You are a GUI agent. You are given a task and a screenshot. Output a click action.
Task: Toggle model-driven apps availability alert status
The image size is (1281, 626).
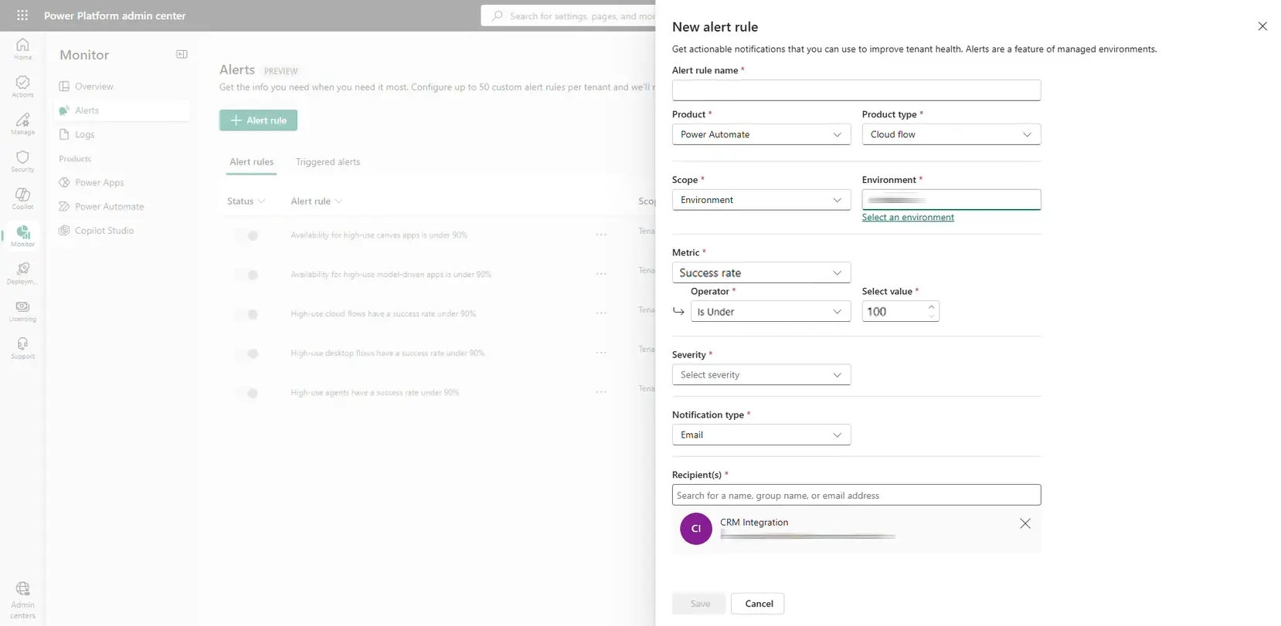pyautogui.click(x=246, y=275)
